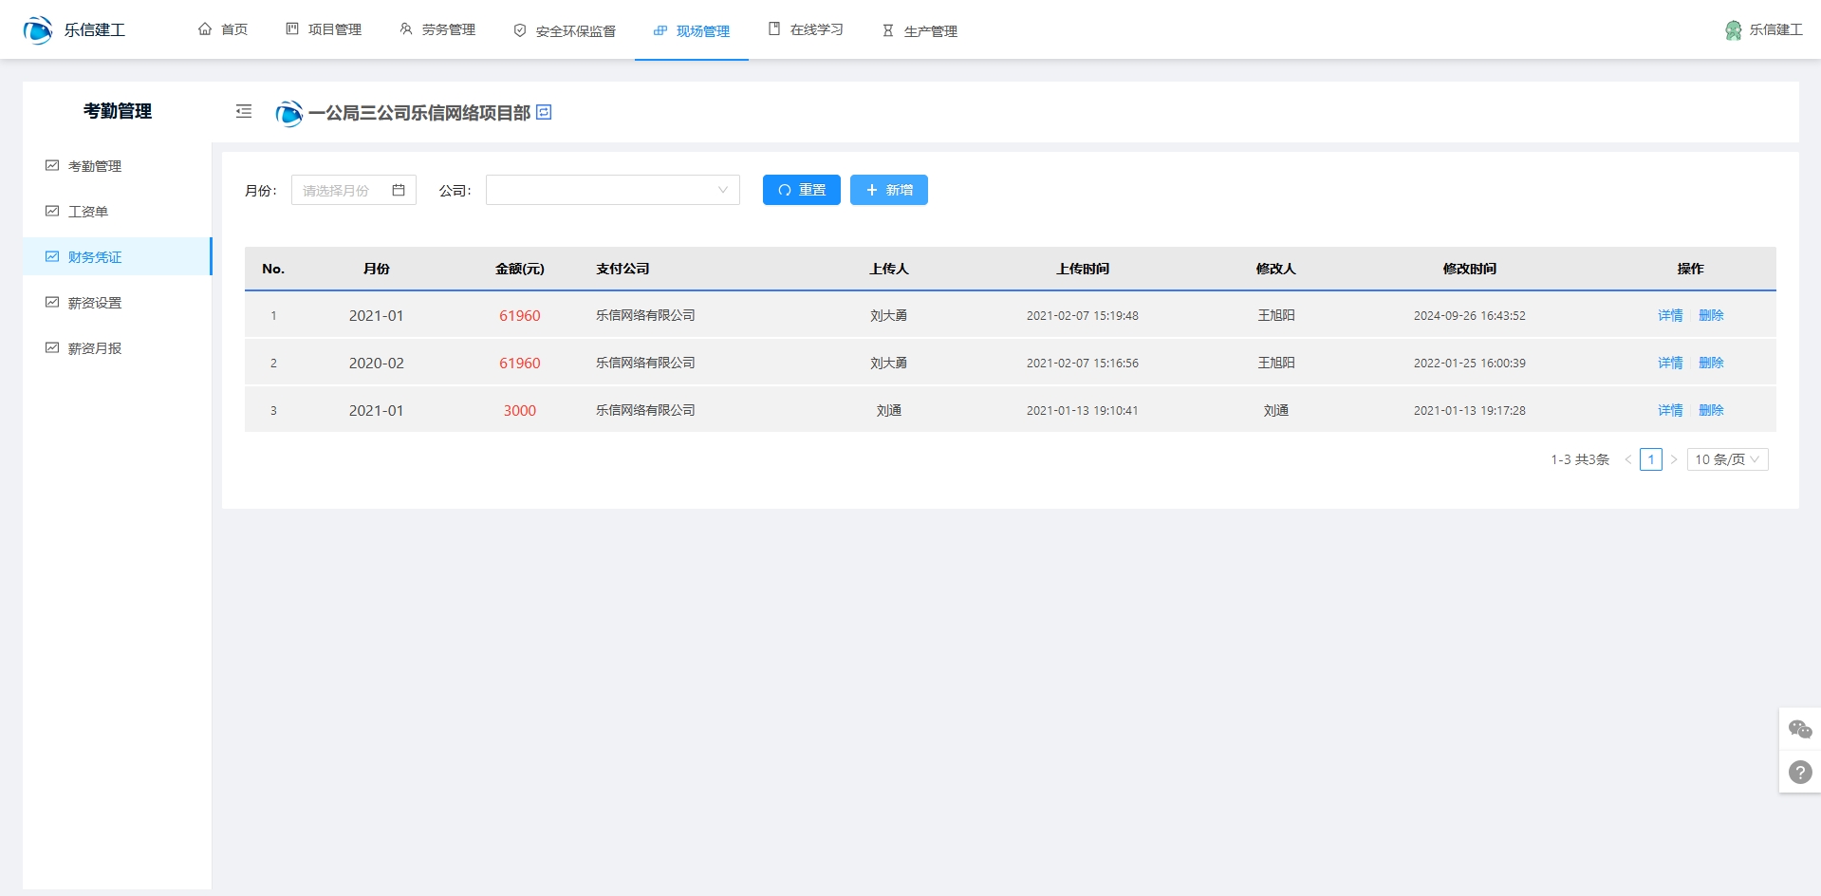The image size is (1821, 896).
Task: Click page number 1 in pagination
Action: click(x=1651, y=459)
